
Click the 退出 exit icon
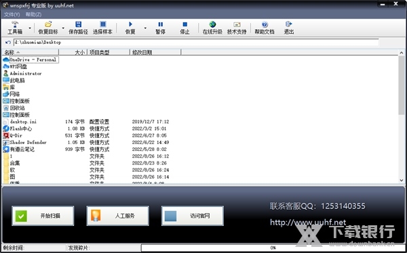[x=289, y=24]
